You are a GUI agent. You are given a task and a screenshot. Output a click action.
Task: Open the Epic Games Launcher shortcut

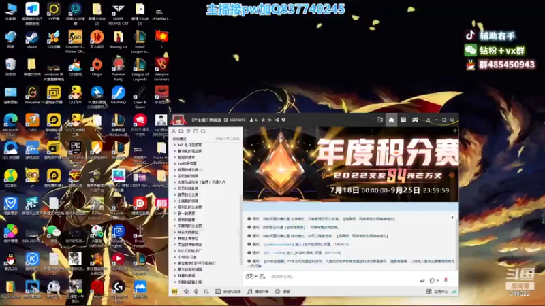[x=75, y=152]
